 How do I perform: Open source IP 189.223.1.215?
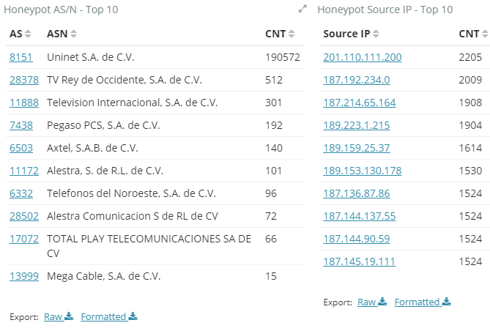[x=356, y=125]
